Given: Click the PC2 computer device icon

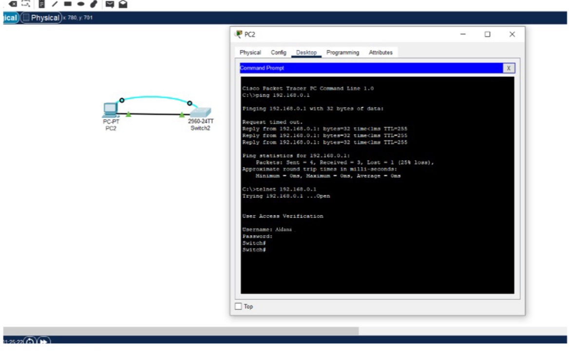Looking at the screenshot, I should click(x=110, y=110).
